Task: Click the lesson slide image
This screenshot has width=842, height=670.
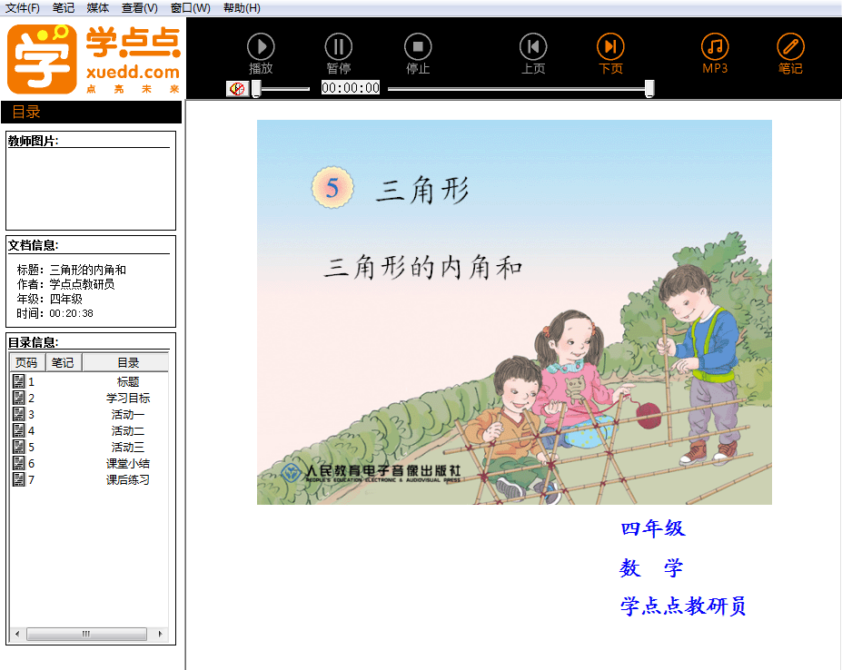Action: pyautogui.click(x=514, y=312)
